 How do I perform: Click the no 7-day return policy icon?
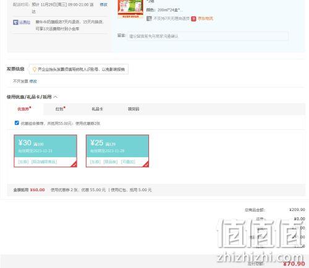[149, 19]
